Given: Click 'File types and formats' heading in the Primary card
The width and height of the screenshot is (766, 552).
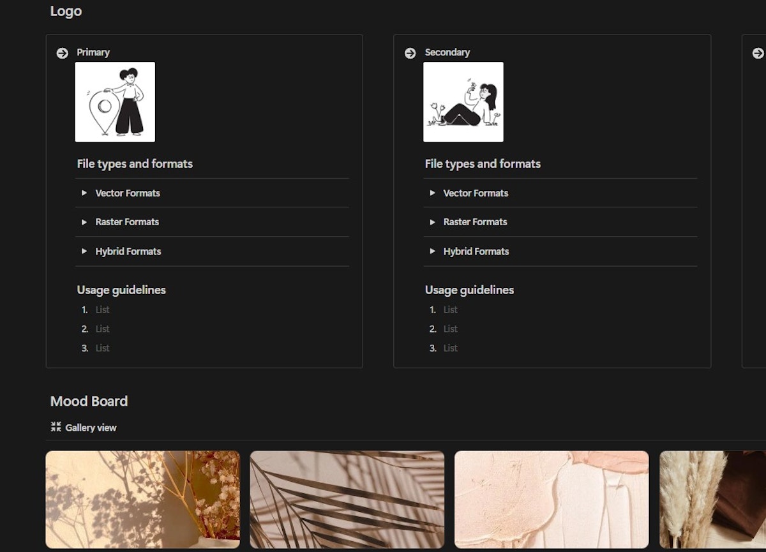Looking at the screenshot, I should click(x=135, y=164).
